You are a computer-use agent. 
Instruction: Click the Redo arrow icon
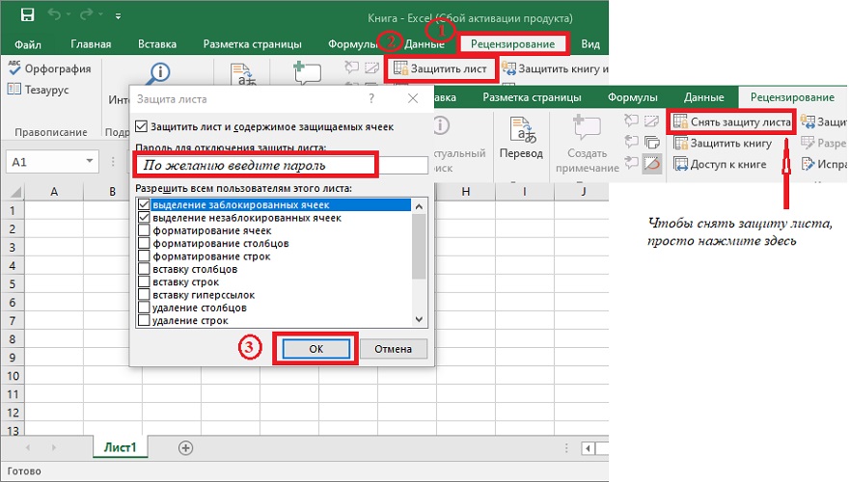point(86,14)
